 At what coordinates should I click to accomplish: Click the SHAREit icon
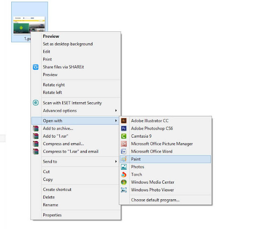[36, 67]
